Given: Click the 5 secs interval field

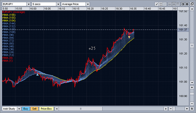Looking at the screenshot, I should (x=44, y=4).
